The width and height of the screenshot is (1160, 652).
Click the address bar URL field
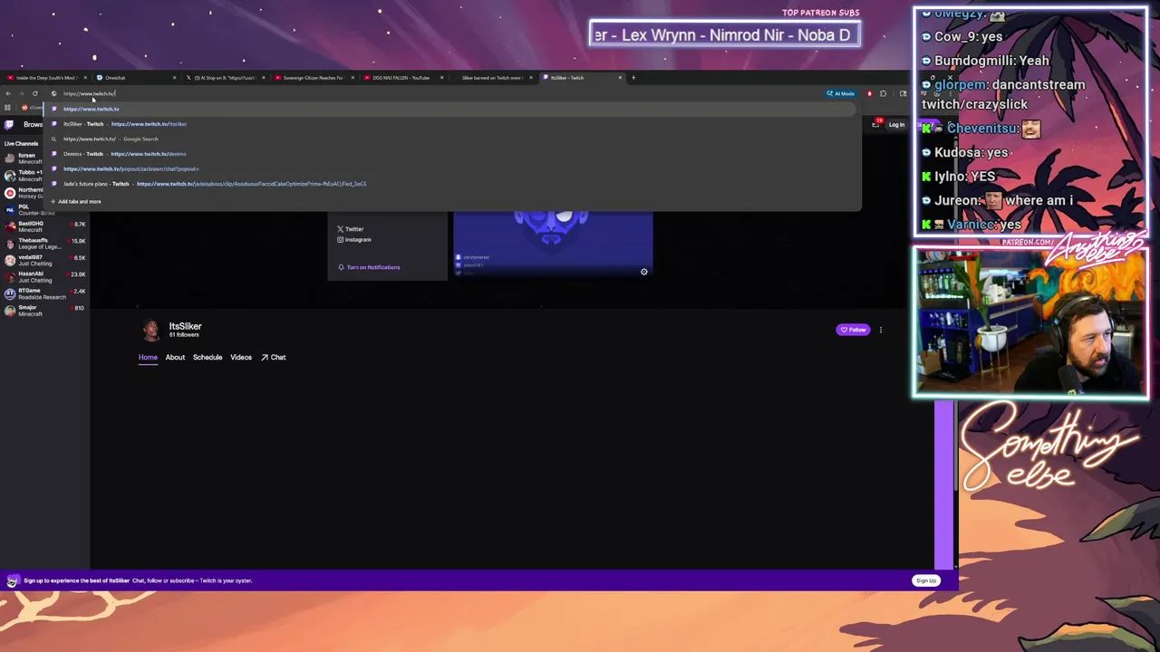[x=435, y=93]
